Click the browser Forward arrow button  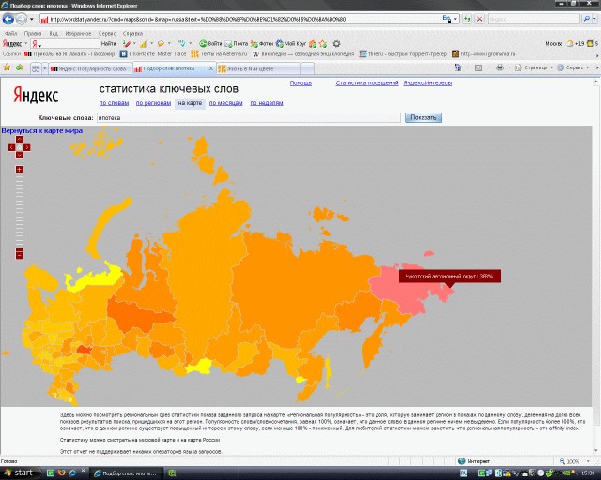[22, 19]
